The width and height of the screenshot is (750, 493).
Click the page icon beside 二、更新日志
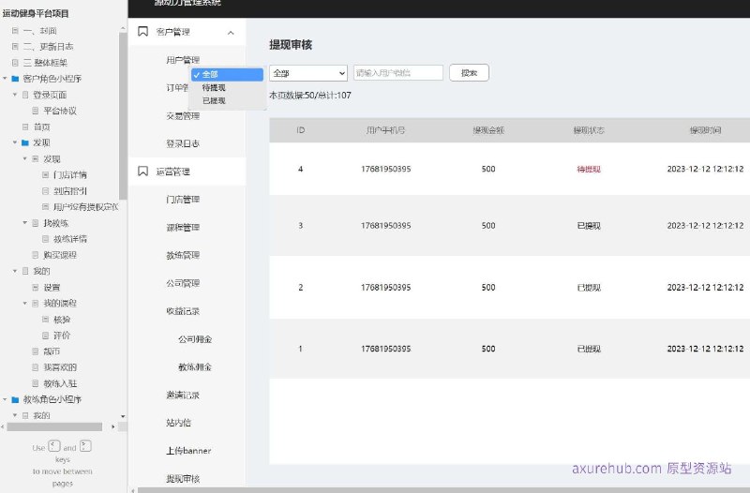(x=15, y=46)
